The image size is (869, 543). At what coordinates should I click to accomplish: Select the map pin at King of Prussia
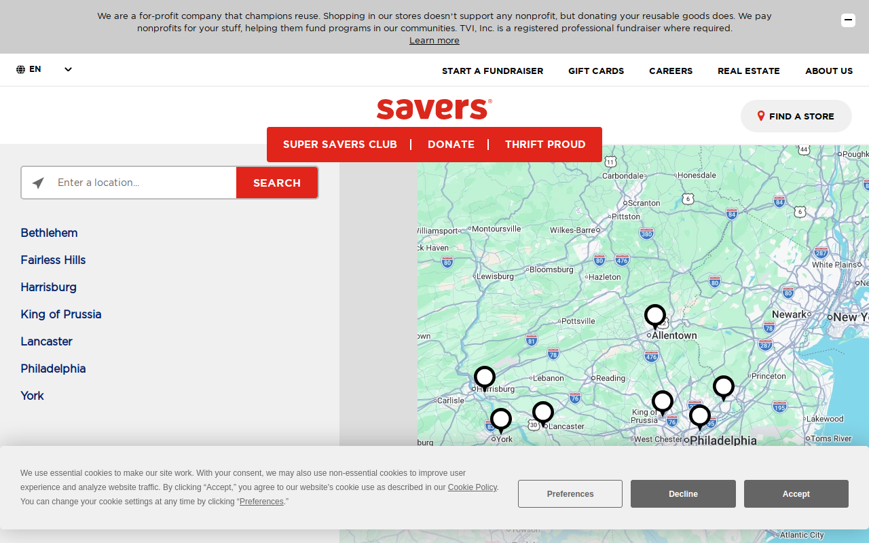pyautogui.click(x=663, y=403)
